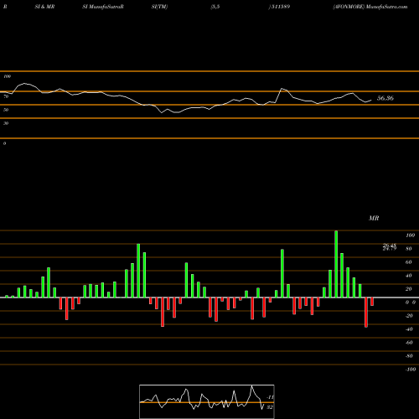Image resolution: width=419 pixels, height=419 pixels.
Task: Click the -40 label on MR axis
Action: [409, 329]
